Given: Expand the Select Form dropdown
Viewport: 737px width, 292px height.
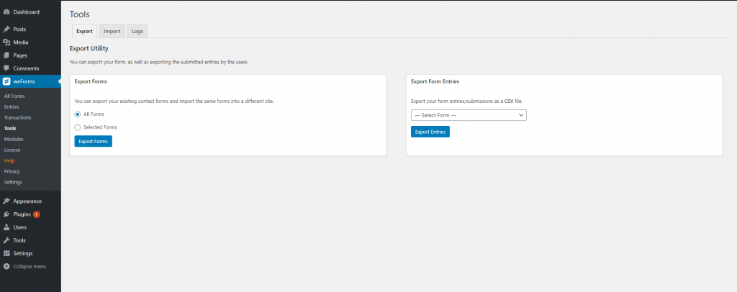Looking at the screenshot, I should click(469, 115).
